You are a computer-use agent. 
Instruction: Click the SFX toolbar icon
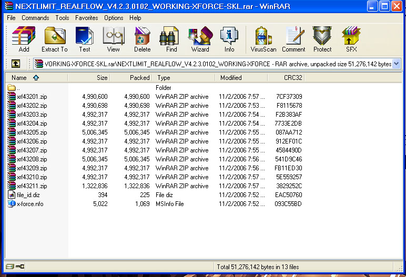(351, 39)
